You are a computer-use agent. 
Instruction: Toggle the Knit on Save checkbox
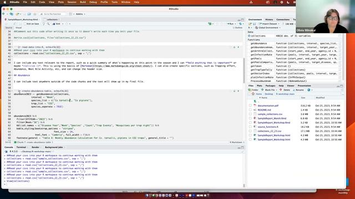[26, 24]
